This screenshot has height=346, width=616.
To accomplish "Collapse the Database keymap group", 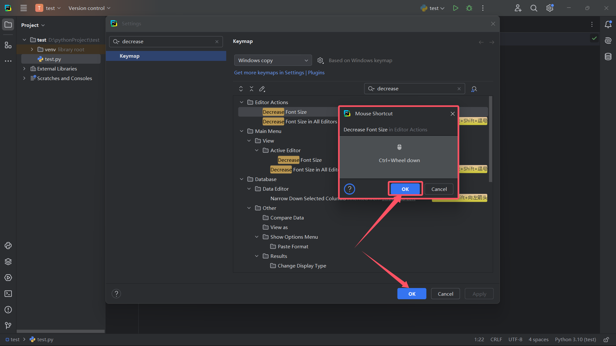I will [x=242, y=179].
